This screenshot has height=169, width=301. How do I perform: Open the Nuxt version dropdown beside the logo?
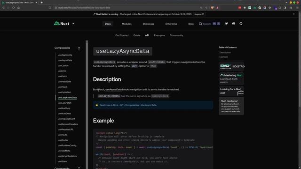(x=73, y=24)
